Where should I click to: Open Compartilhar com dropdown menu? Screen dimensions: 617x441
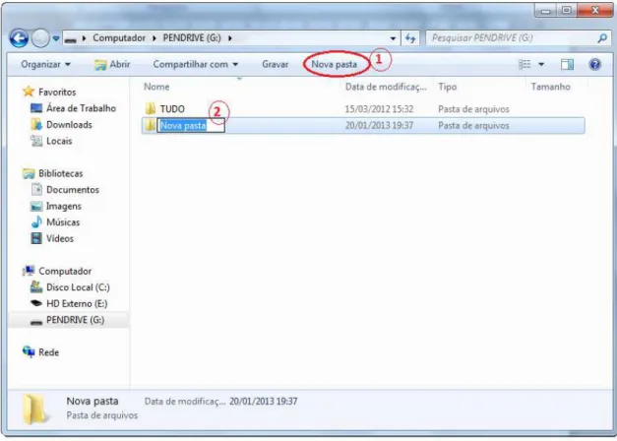[196, 64]
